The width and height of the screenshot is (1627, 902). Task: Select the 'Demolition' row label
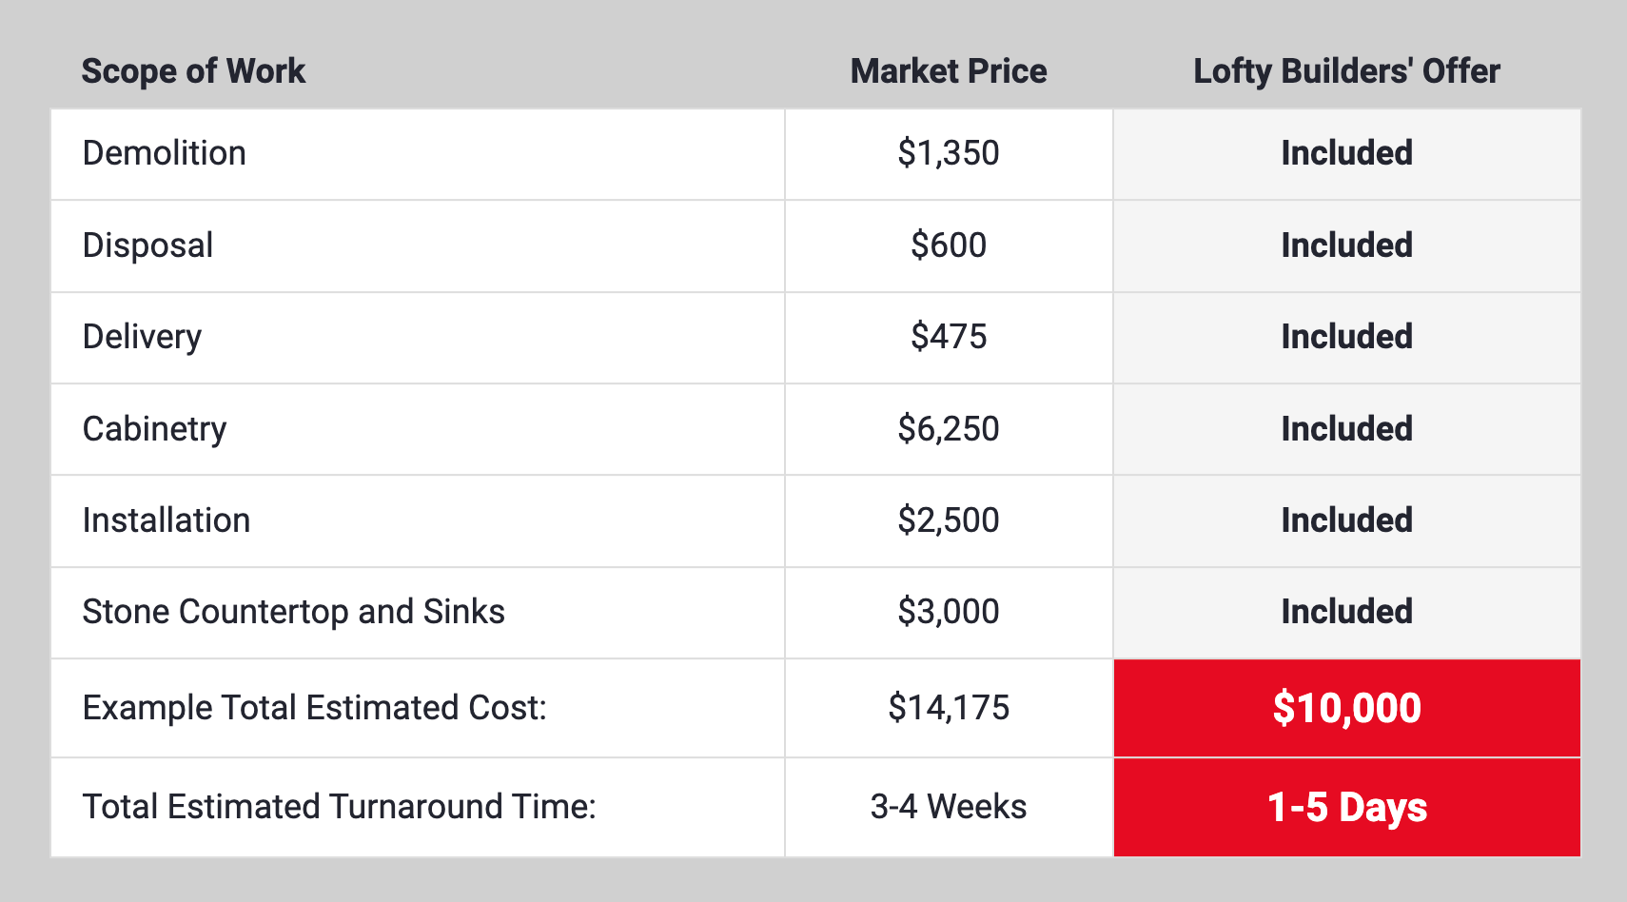tap(165, 153)
